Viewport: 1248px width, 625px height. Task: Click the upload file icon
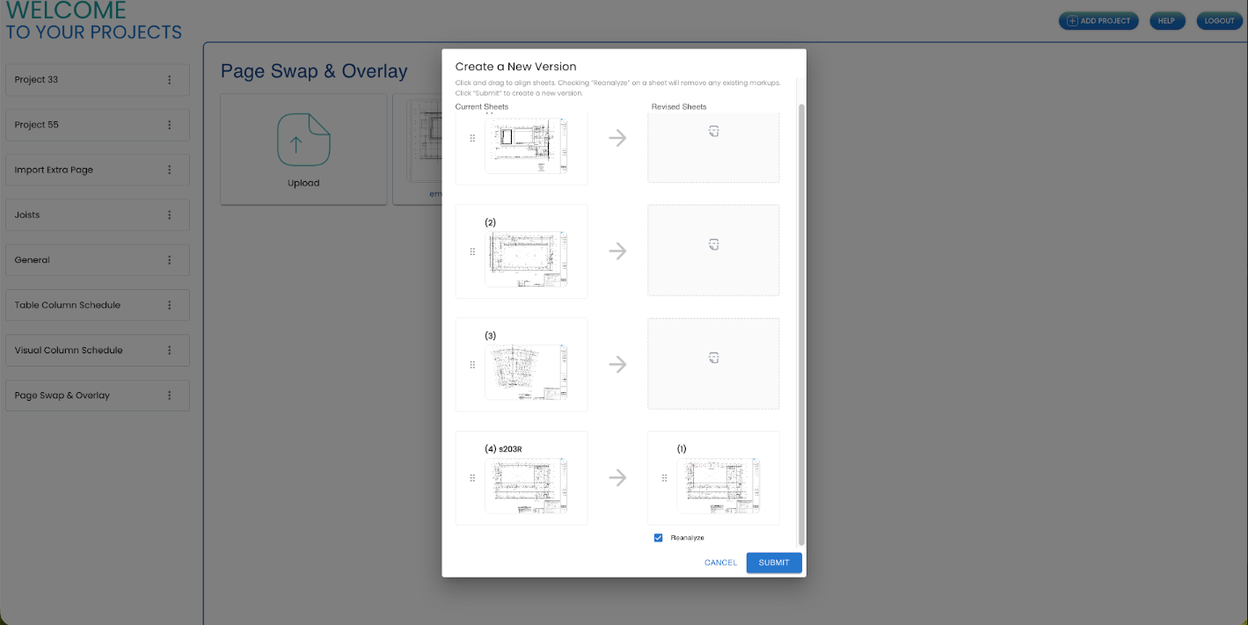303,140
